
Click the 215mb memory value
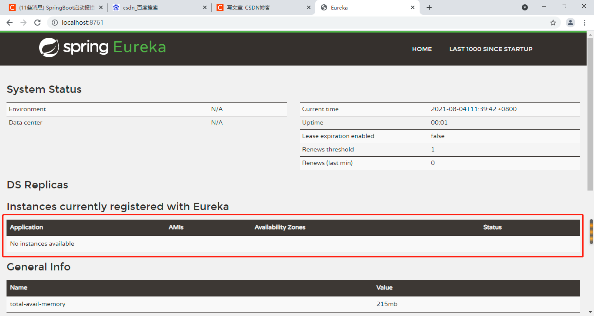(387, 304)
